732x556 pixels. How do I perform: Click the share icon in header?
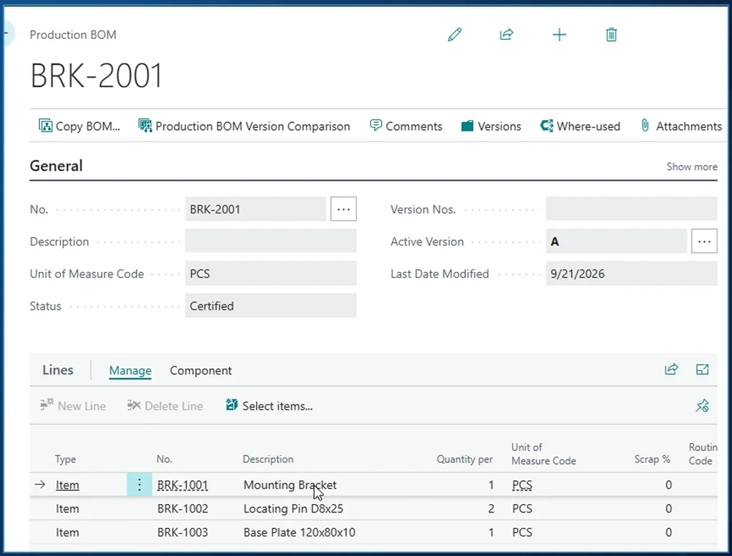click(x=507, y=35)
